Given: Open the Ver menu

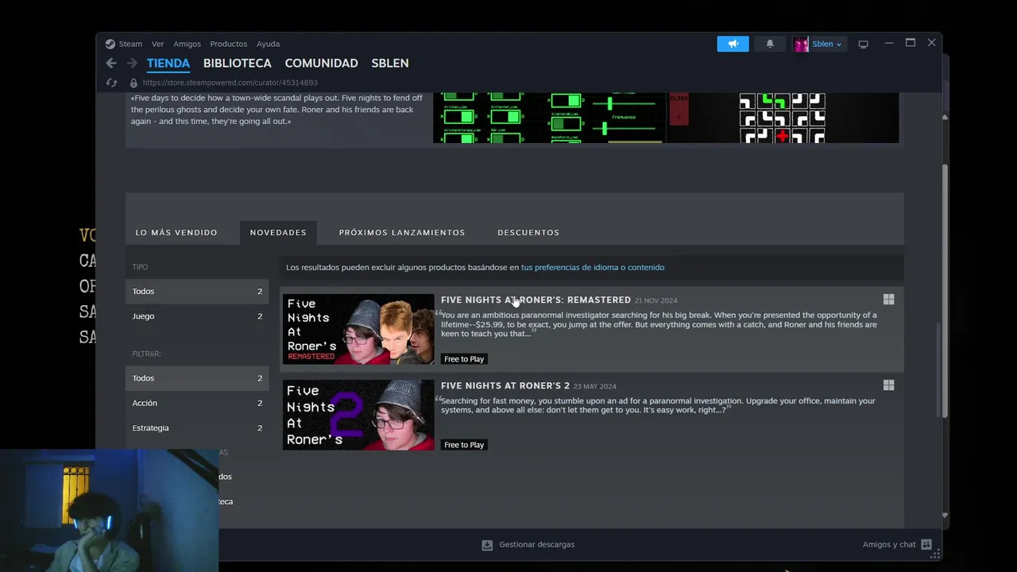Looking at the screenshot, I should pos(158,44).
